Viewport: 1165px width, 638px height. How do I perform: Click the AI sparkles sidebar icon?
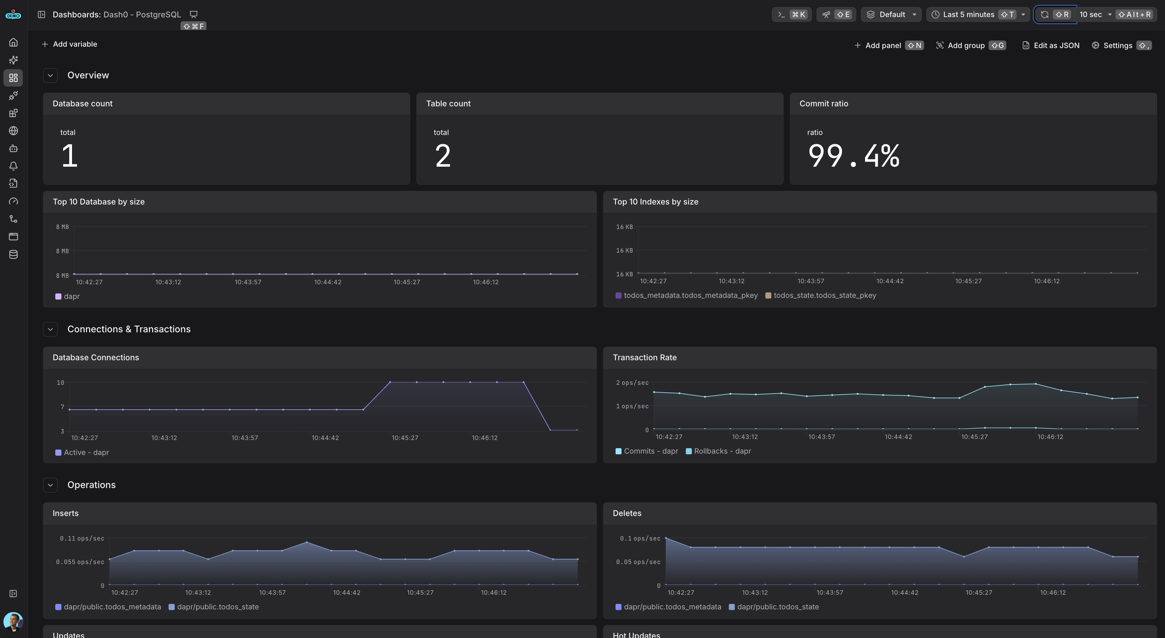coord(13,60)
